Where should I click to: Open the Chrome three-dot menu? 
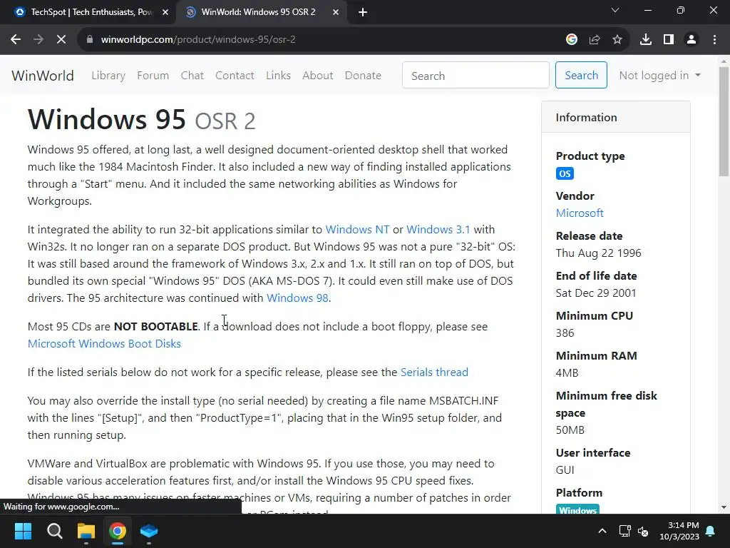pyautogui.click(x=714, y=40)
